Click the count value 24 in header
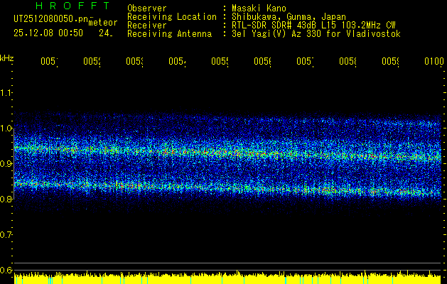The image size is (447, 284). point(106,33)
